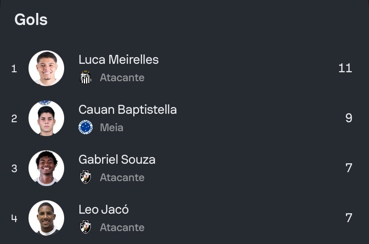This screenshot has height=244, width=369.
Task: Click the Meia position label
Action: pos(111,128)
